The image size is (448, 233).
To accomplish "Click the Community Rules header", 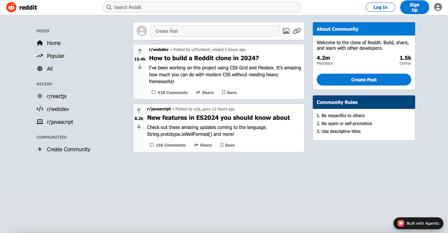I will coord(364,102).
